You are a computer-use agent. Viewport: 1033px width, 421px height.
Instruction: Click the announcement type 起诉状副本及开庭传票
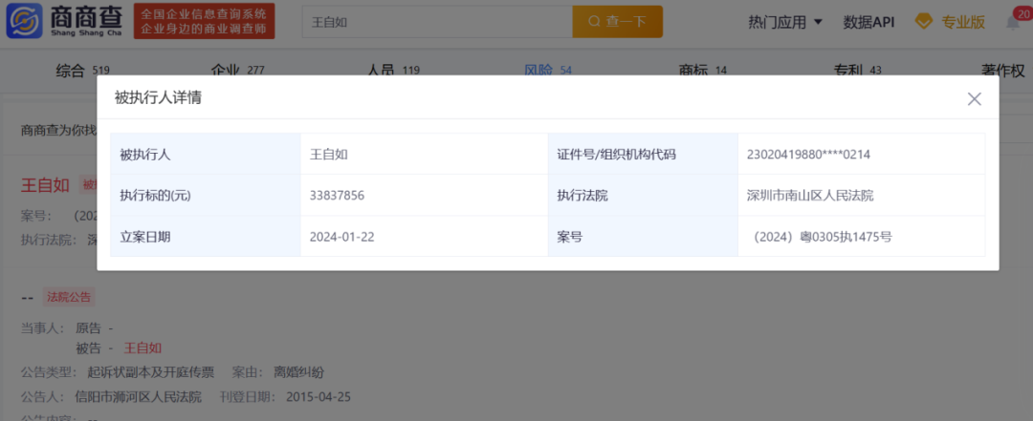151,372
